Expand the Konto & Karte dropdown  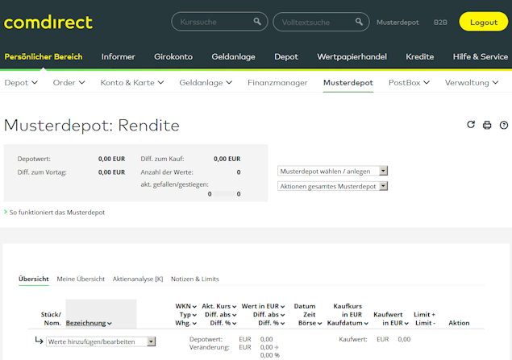pyautogui.click(x=132, y=83)
